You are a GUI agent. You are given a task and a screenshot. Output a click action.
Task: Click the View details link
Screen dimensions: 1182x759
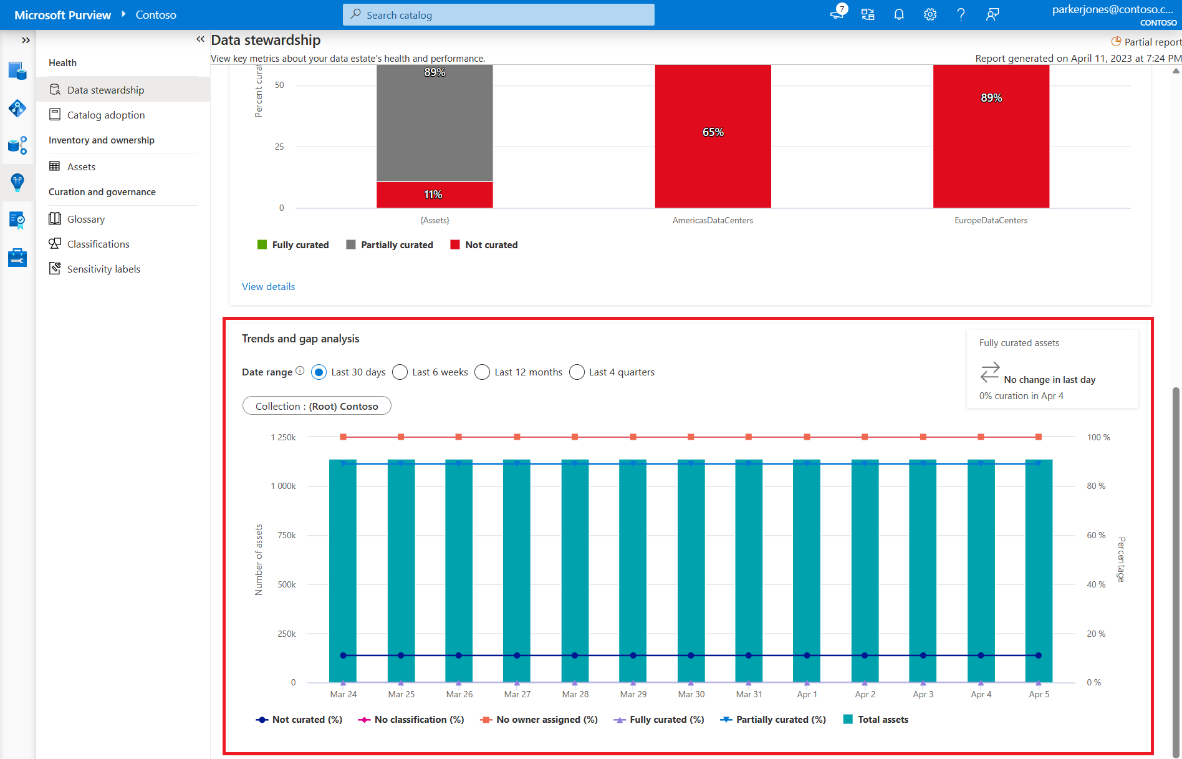coord(268,286)
